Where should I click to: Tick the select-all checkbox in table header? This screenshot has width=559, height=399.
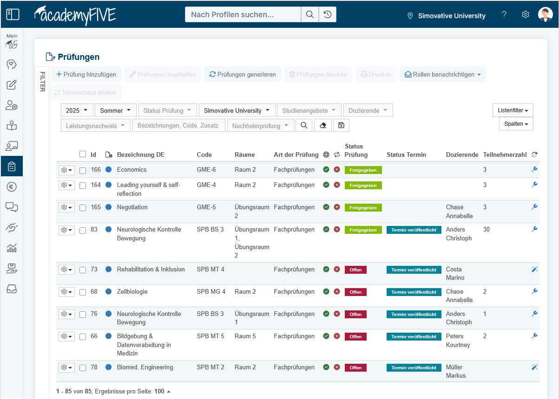(83, 154)
